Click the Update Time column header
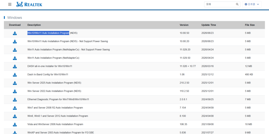The width and height of the screenshot is (269, 134). (x=209, y=25)
